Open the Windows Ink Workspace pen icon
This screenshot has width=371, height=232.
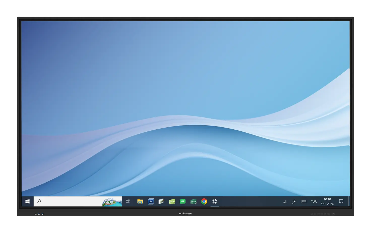[294, 202]
